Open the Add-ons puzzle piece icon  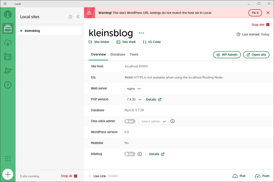8,71
